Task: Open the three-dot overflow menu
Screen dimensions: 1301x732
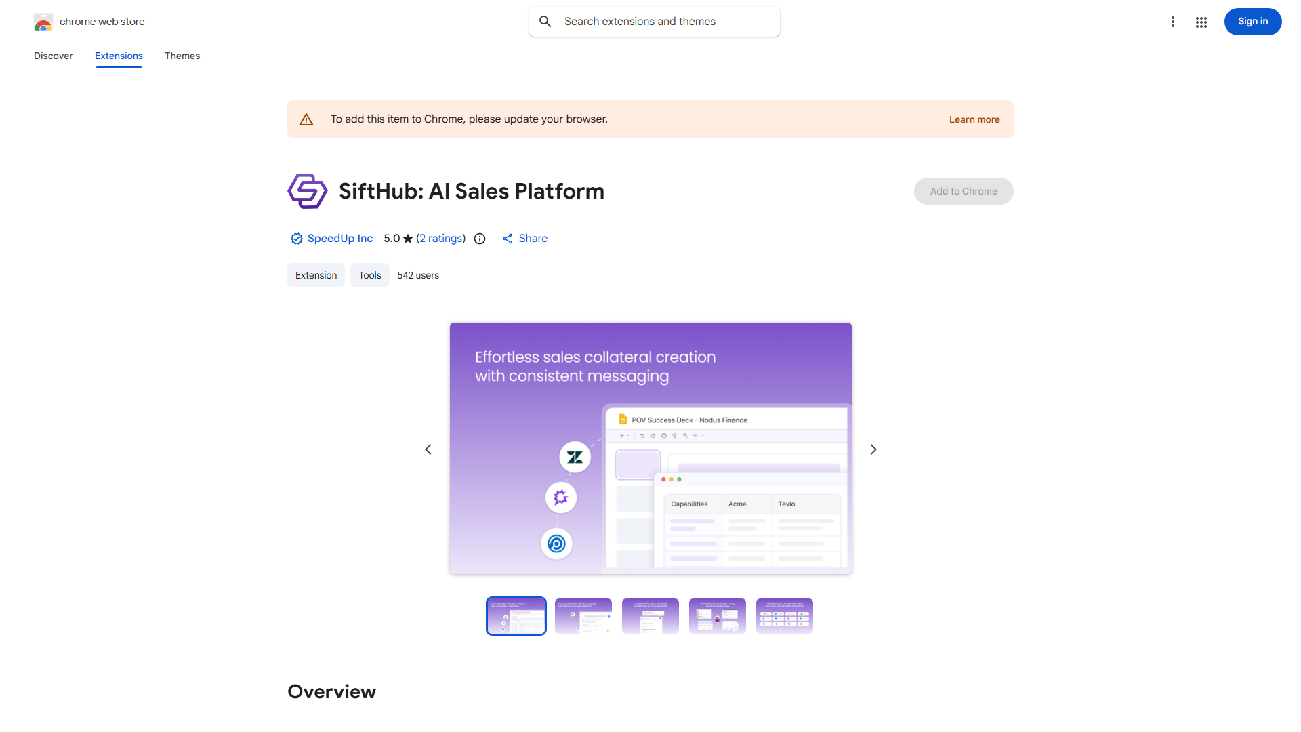Action: pos(1173,22)
